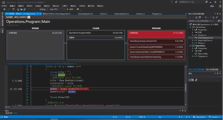This screenshot has height=120, width=223.
Task: Open the current view dropdown under the tab
Action: (x=29, y=17)
